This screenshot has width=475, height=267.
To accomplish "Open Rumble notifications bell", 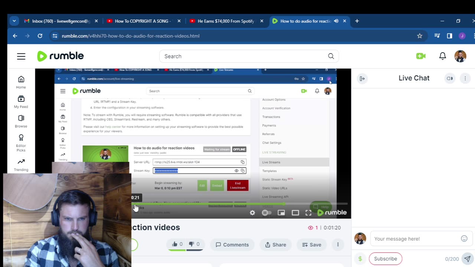I will click(x=442, y=56).
